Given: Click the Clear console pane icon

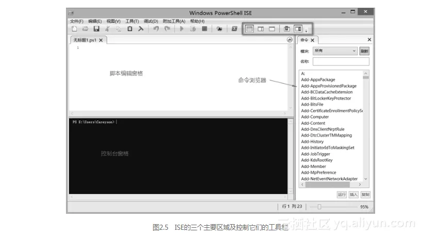Looking at the screenshot, I should click(141, 29).
